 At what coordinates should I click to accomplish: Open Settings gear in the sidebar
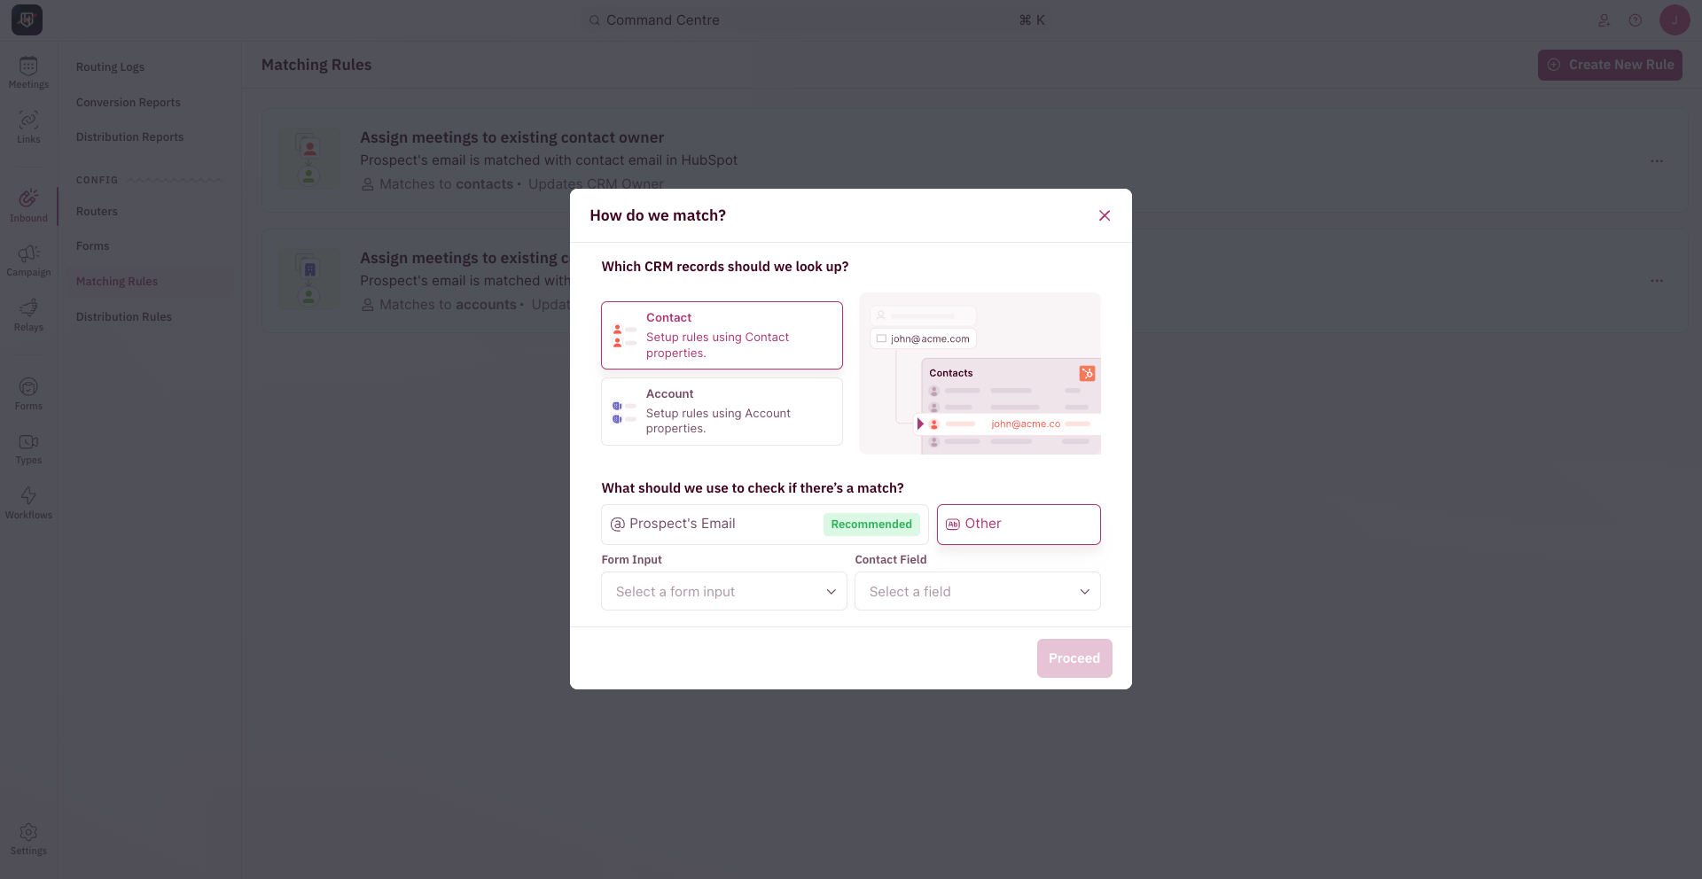click(x=28, y=839)
